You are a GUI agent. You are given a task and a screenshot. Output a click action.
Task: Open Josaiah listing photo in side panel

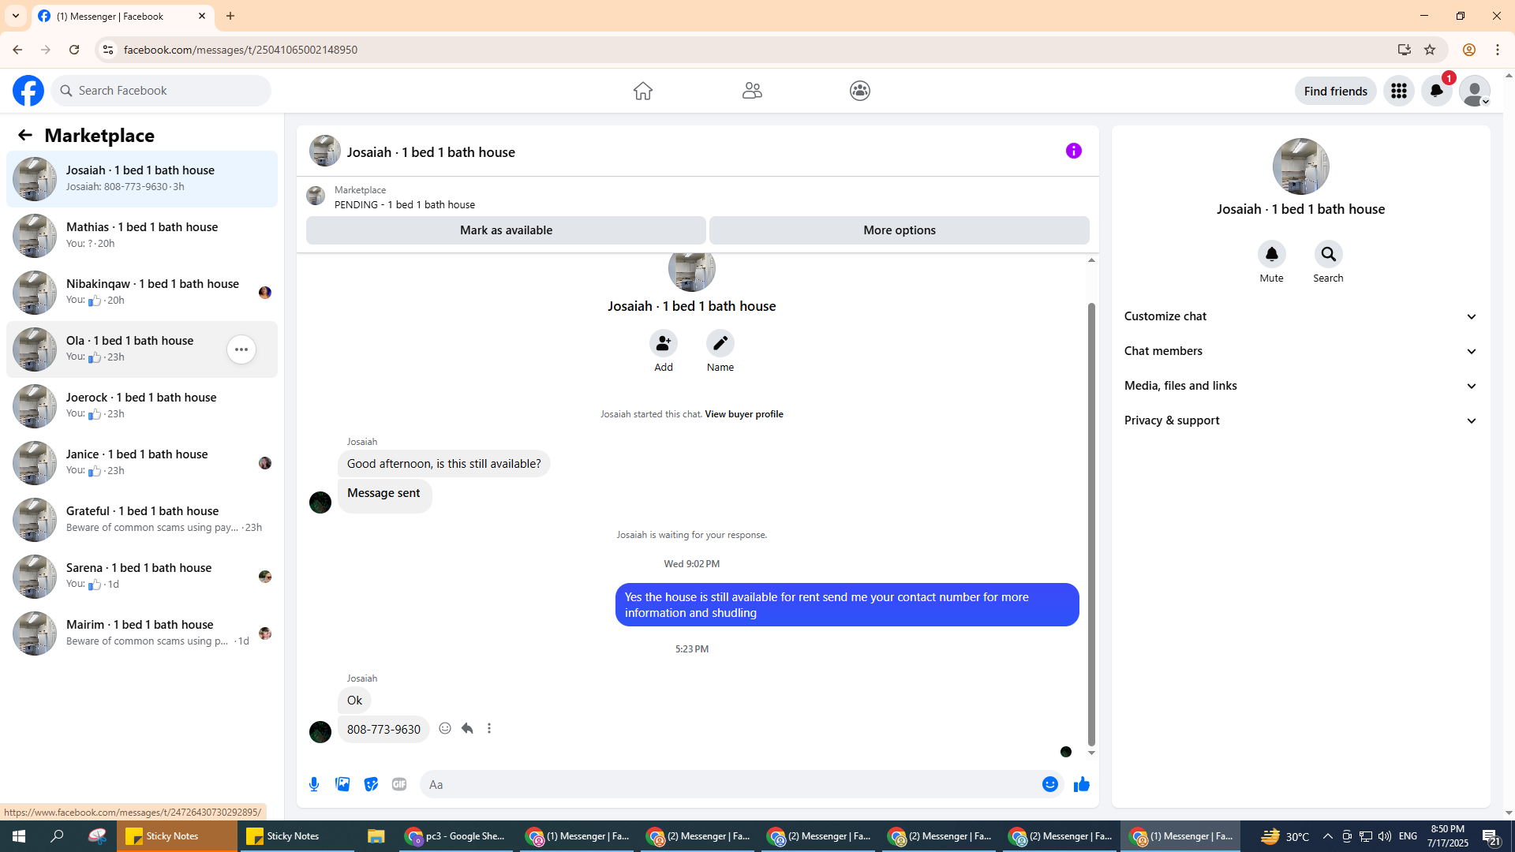(x=1300, y=166)
